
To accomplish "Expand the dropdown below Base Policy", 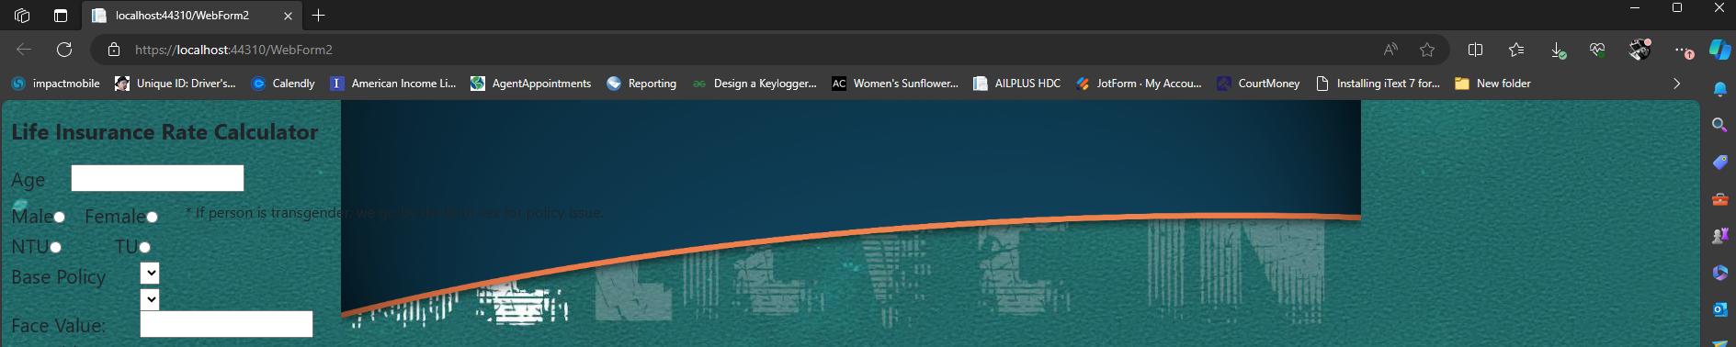I will click(150, 299).
